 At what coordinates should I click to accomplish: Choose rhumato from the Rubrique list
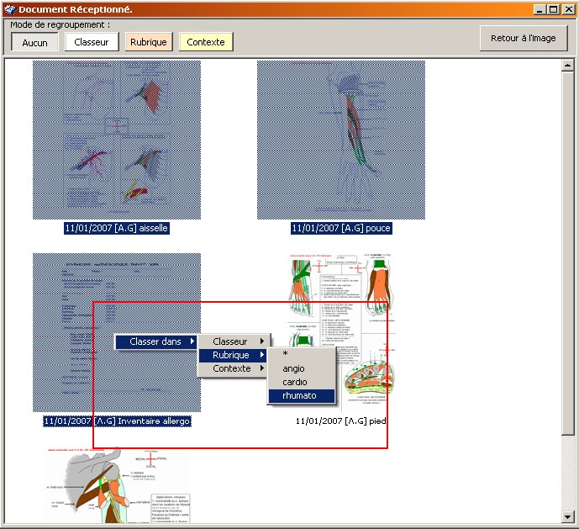click(x=300, y=395)
